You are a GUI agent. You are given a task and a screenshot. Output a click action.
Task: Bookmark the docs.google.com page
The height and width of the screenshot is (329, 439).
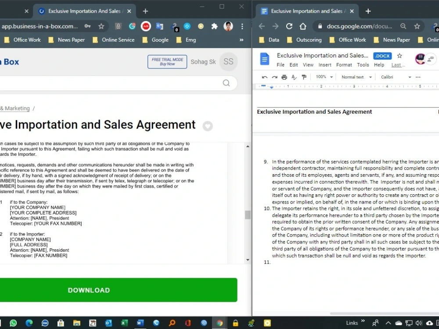[417, 26]
